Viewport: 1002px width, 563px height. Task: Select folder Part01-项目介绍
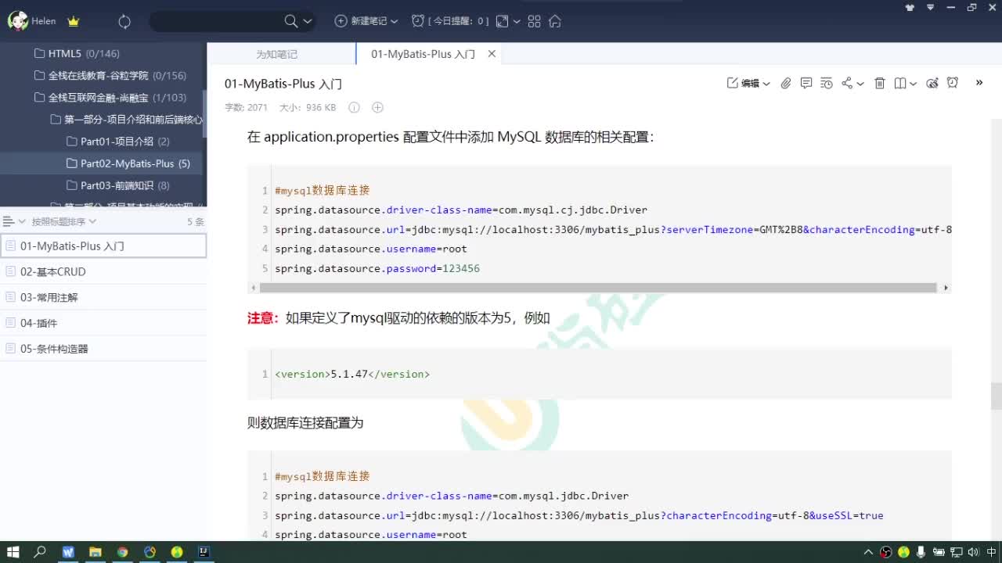coord(118,142)
